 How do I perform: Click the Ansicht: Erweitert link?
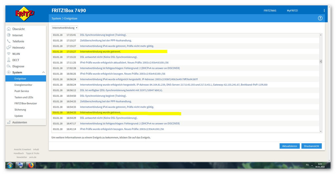[23, 149]
